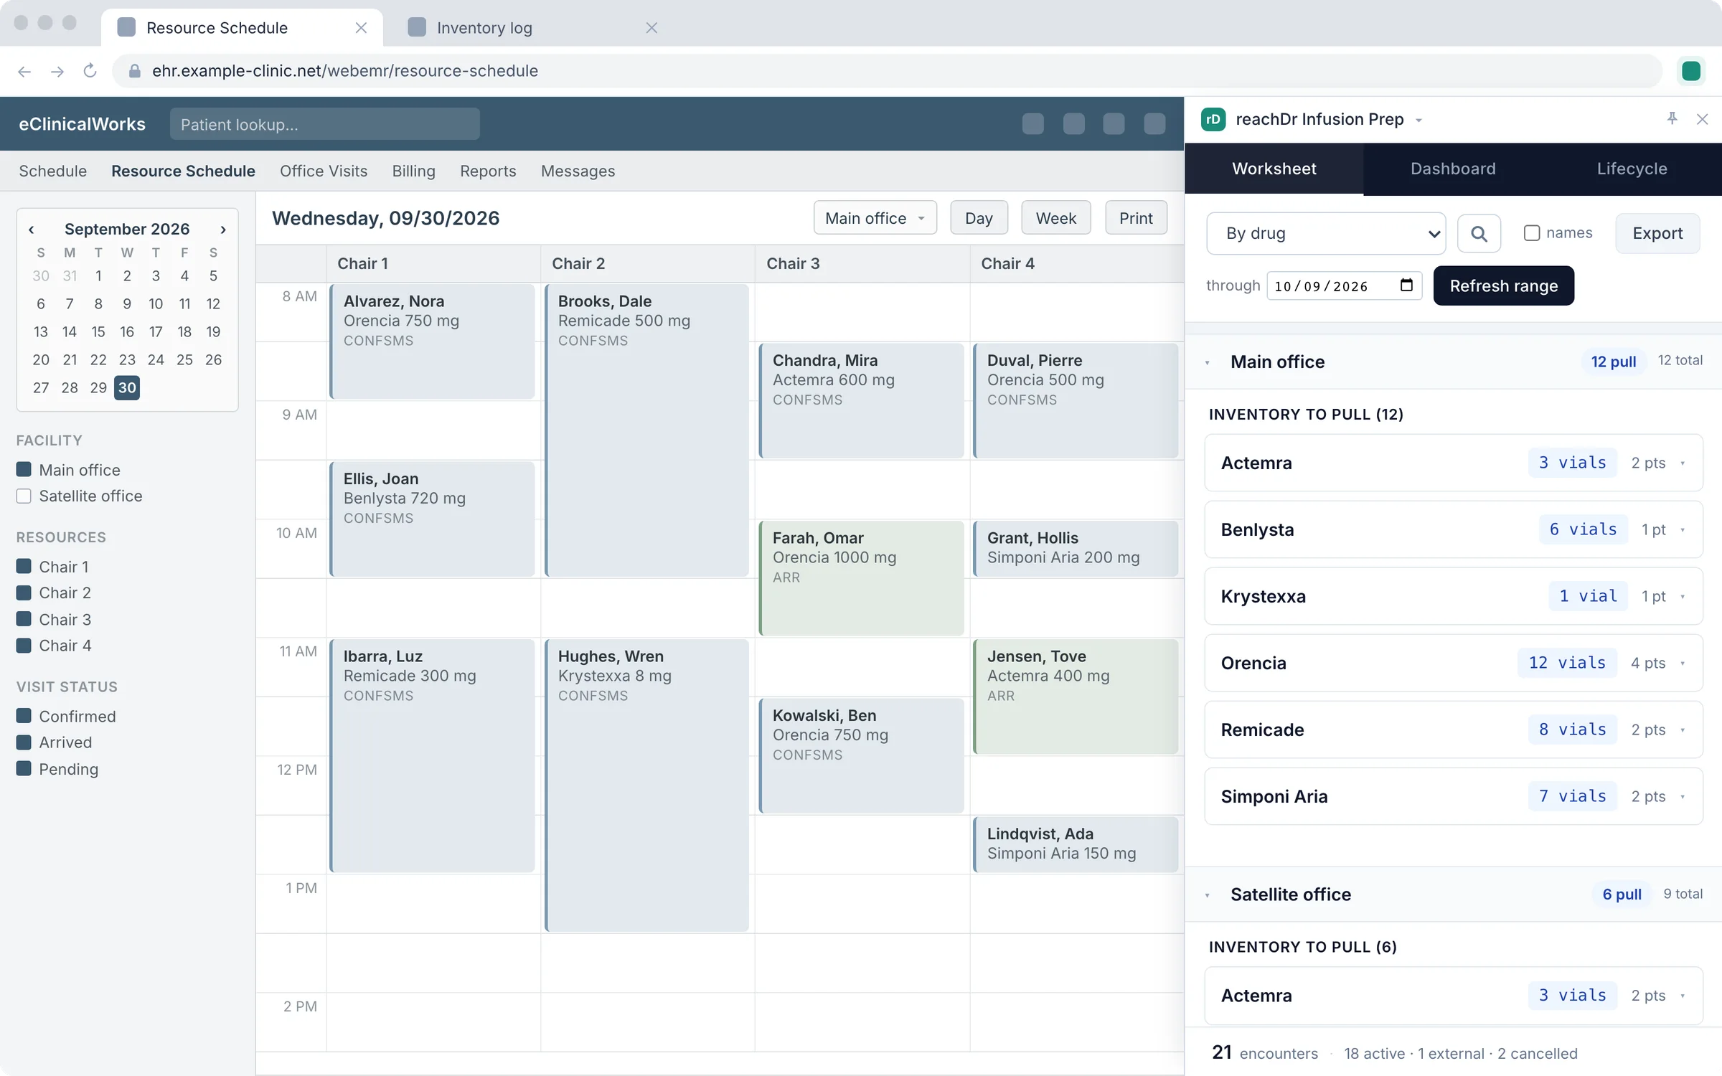
Task: Toggle the Chair 4 resource checkbox
Action: pos(24,645)
